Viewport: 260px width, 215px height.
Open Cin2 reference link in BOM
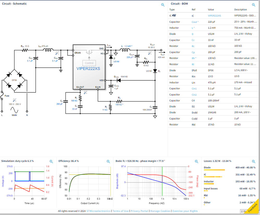[x=194, y=95]
